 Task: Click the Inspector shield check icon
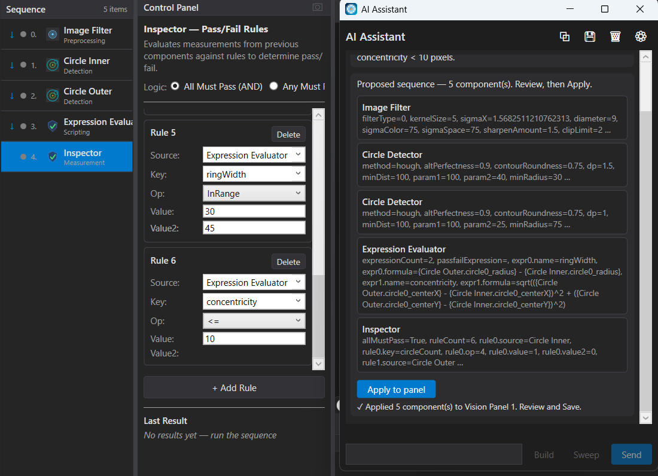pos(53,157)
